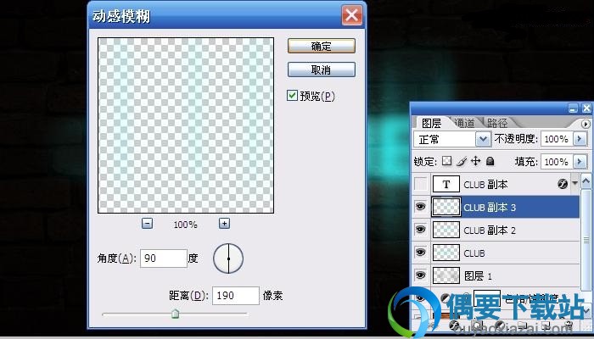Viewport: 594px width, 339px height.
Task: Click zoom in plus icon under preview
Action: click(x=224, y=223)
